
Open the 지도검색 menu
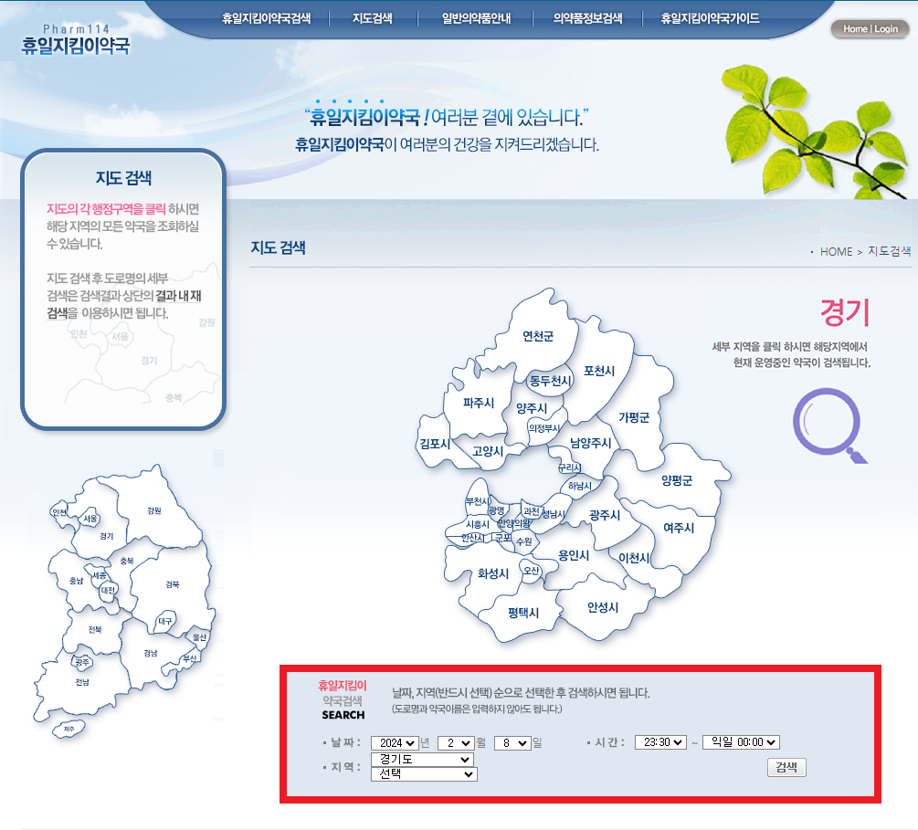pos(373,18)
